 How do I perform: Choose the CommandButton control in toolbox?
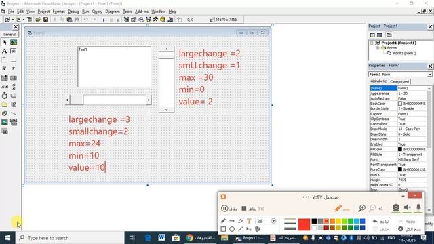click(x=14, y=60)
